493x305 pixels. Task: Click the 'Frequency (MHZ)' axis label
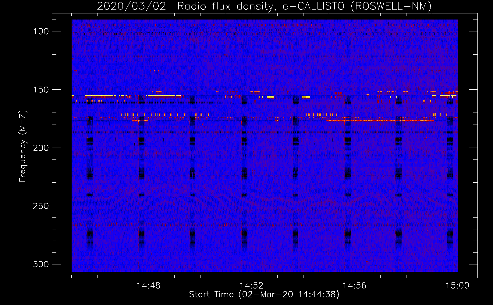pyautogui.click(x=23, y=146)
